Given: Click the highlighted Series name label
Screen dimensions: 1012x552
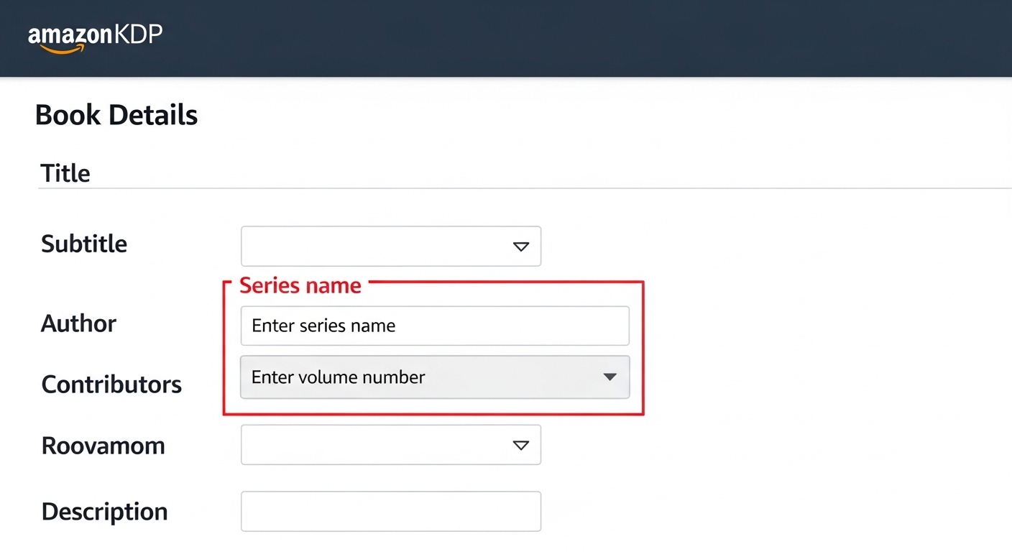Looking at the screenshot, I should [300, 285].
